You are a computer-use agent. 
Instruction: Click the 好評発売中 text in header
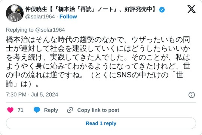[x=138, y=9]
